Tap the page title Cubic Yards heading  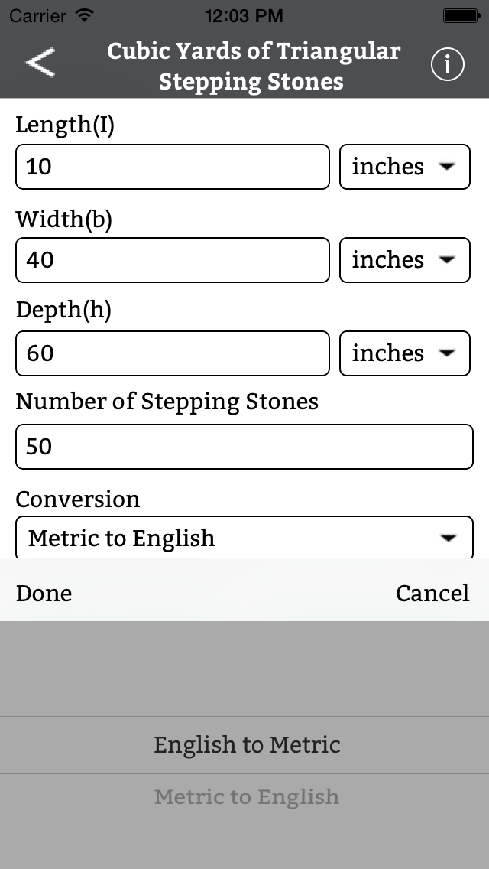tap(253, 66)
